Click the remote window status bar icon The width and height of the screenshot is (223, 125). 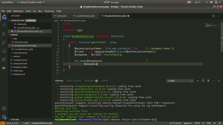click(3, 123)
